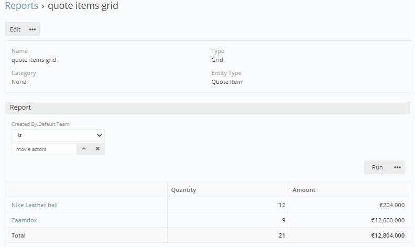Expand the 'Is' filter operator dropdown
415x247 pixels.
[x=58, y=135]
